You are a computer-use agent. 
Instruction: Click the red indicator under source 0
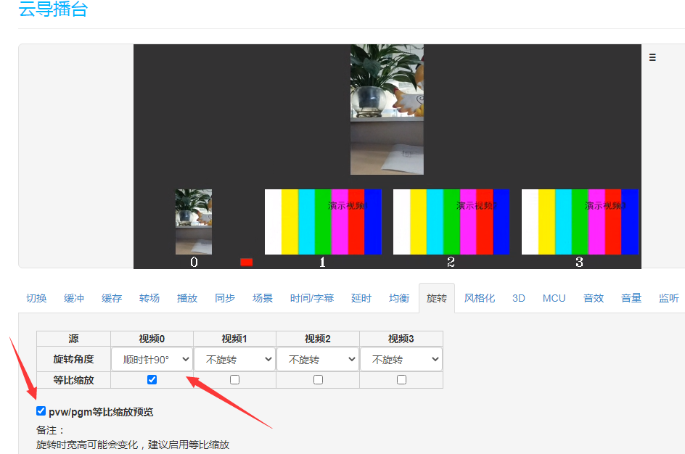[247, 262]
